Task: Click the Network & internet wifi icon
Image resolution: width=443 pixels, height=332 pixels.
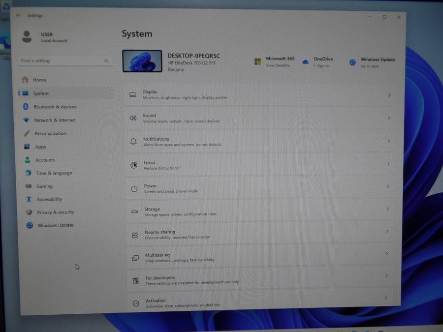Action: click(26, 120)
